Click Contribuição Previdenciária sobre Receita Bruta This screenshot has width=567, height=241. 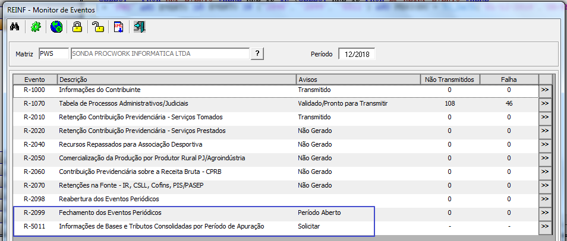tap(140, 172)
